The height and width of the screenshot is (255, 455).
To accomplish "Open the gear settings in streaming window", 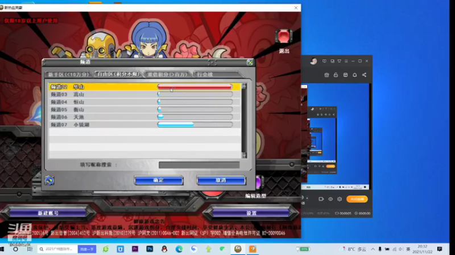I will (x=340, y=199).
